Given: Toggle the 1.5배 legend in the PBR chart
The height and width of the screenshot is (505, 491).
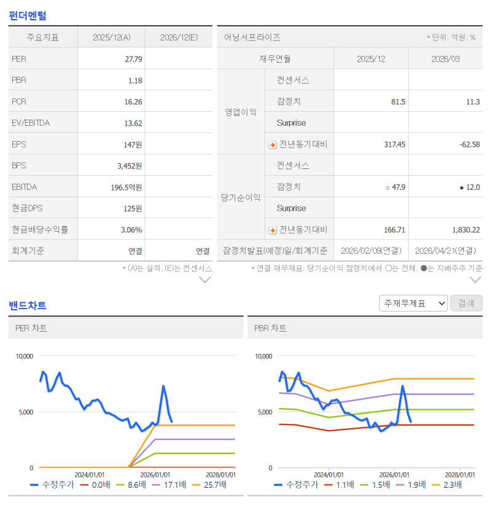Looking at the screenshot, I should 375,485.
